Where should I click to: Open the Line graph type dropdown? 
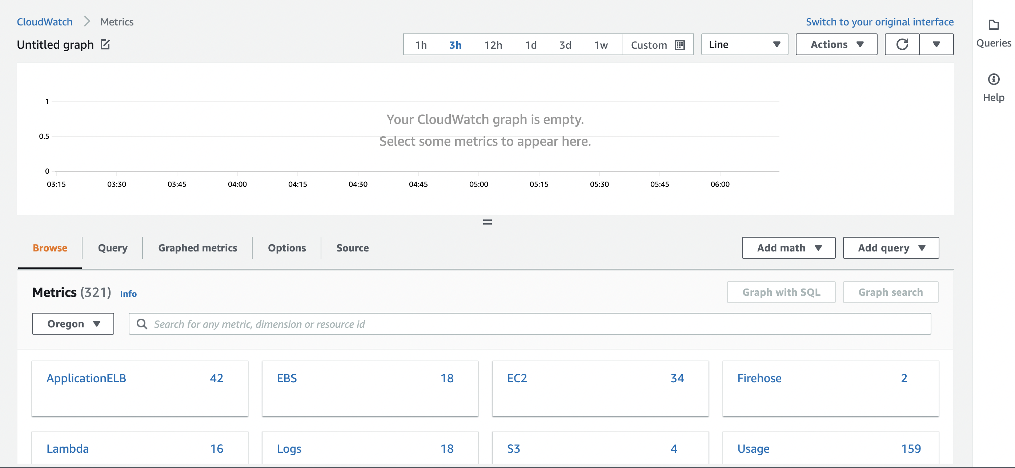[744, 45]
